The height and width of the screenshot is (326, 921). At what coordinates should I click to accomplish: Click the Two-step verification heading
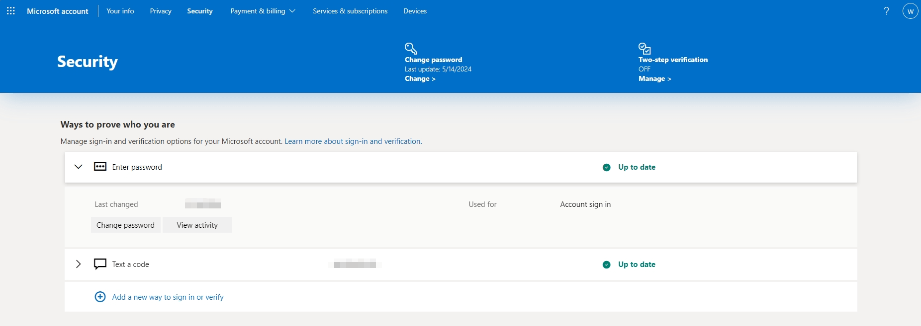tap(673, 60)
